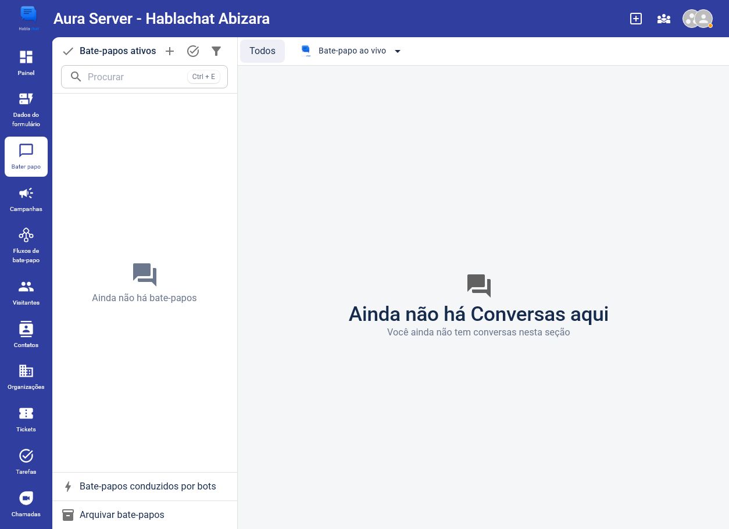The height and width of the screenshot is (529, 729).
Task: Start a new chat with plus icon
Action: pyautogui.click(x=170, y=51)
